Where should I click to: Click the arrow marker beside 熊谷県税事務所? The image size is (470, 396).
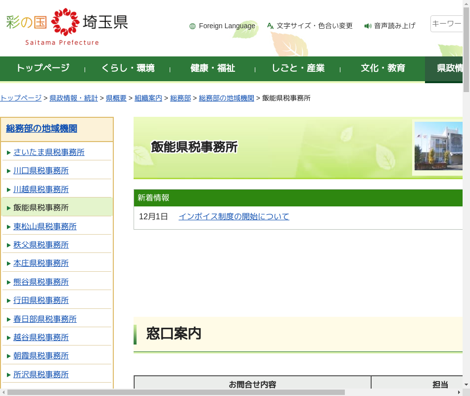9,282
